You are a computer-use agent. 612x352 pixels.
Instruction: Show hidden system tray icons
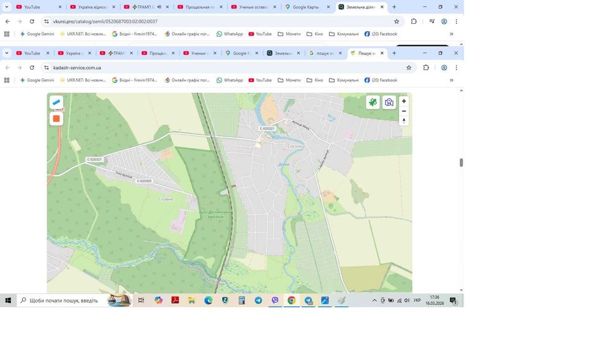tap(375, 300)
